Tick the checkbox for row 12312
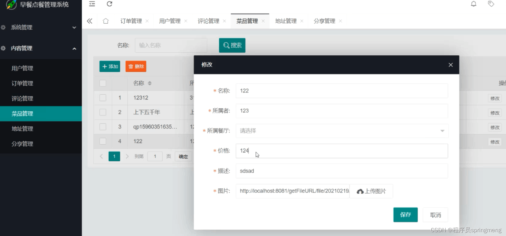 (103, 98)
